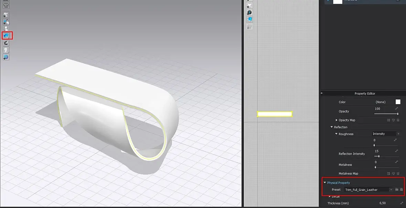
Task: Expand the Detail section
Action: [330, 196]
